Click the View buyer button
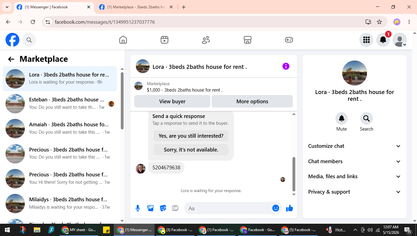This screenshot has height=236, width=417. tap(172, 101)
